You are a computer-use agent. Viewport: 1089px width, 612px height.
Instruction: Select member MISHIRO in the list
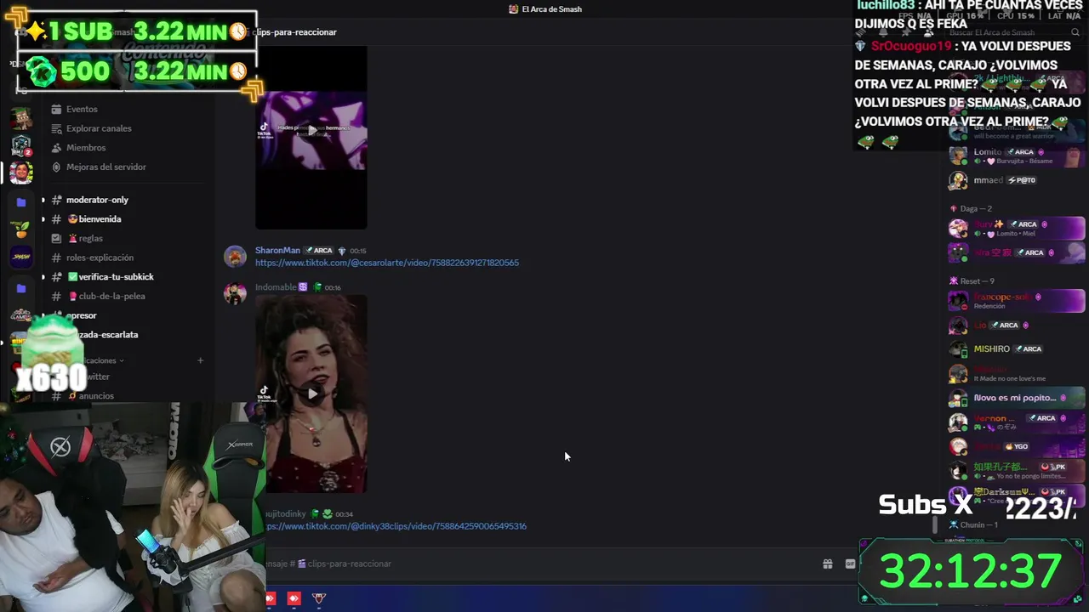tap(1017, 348)
